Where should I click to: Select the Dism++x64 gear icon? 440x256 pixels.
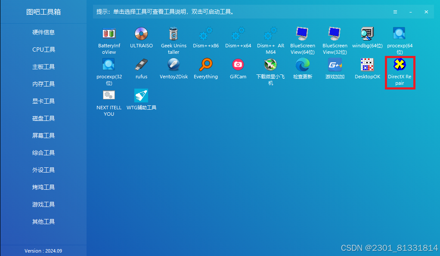[x=238, y=34]
